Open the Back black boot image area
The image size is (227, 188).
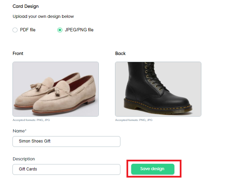click(x=158, y=89)
